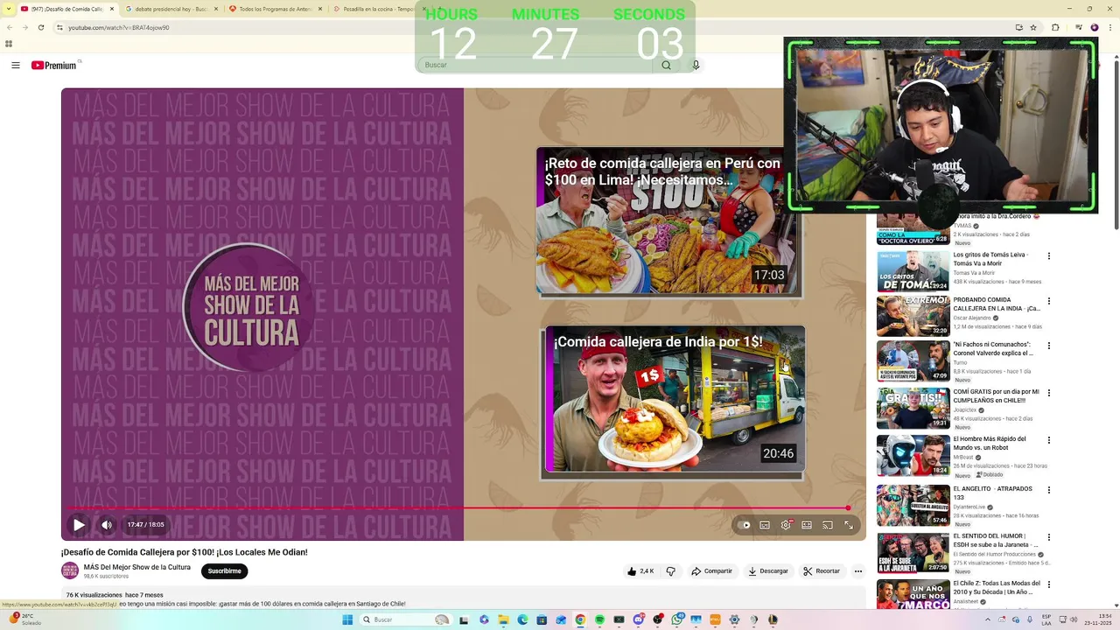
Task: Like the video with thumbs up
Action: [x=640, y=571]
